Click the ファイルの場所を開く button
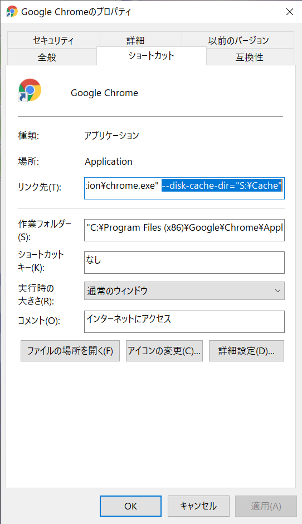The height and width of the screenshot is (524, 302). tap(70, 351)
